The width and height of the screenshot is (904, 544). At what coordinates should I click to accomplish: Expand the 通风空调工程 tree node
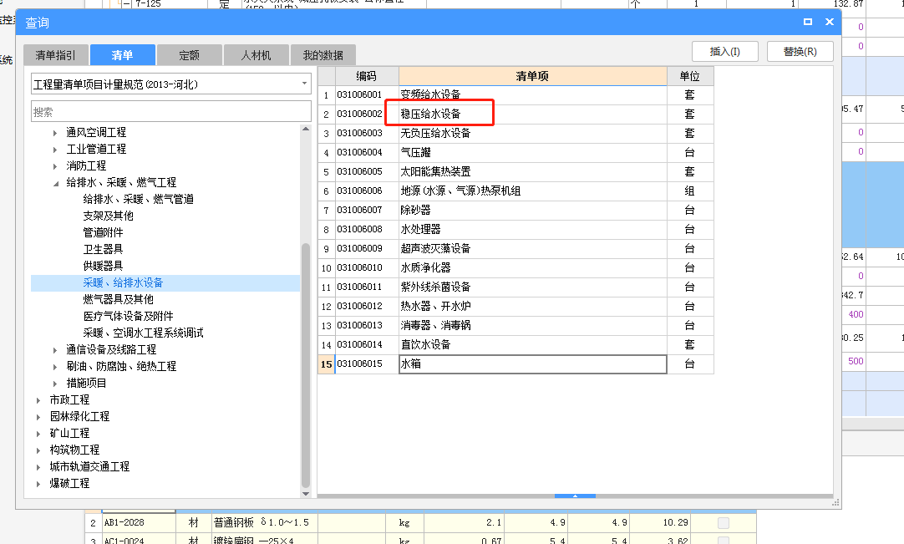55,133
